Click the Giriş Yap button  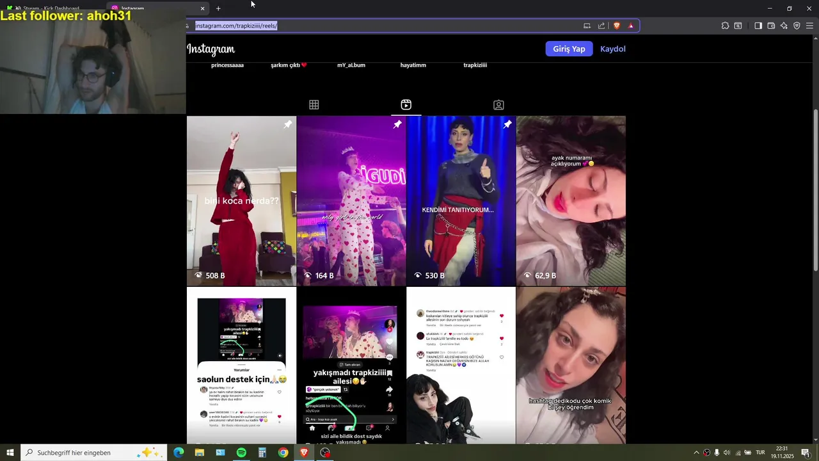pyautogui.click(x=569, y=49)
